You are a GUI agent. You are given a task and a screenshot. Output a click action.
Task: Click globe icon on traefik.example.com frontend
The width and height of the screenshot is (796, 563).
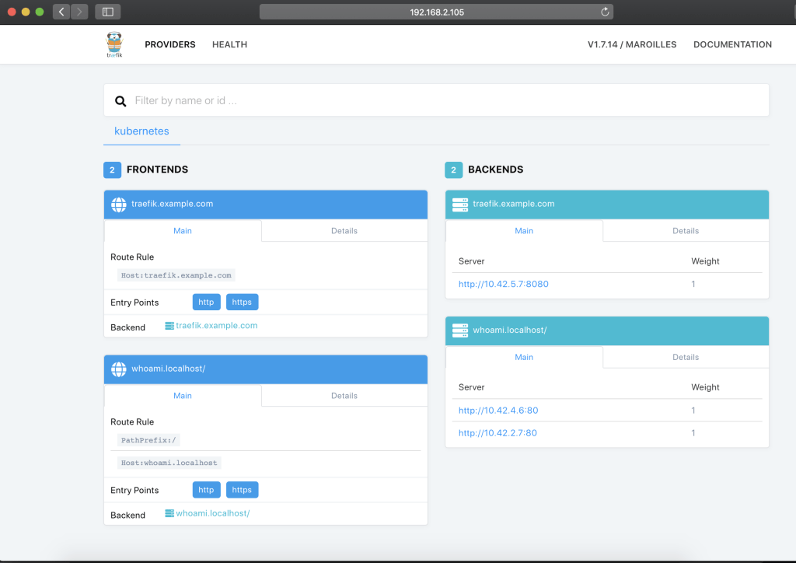coord(119,205)
